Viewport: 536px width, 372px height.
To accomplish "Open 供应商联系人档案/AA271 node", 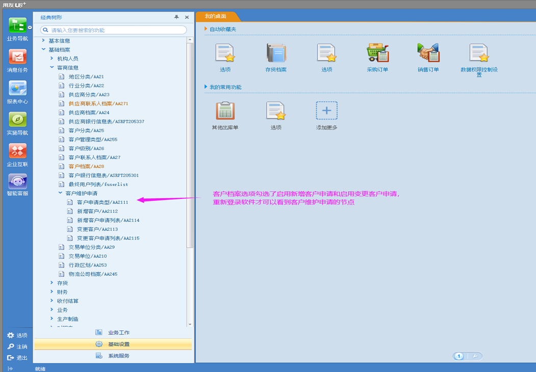I will point(98,103).
